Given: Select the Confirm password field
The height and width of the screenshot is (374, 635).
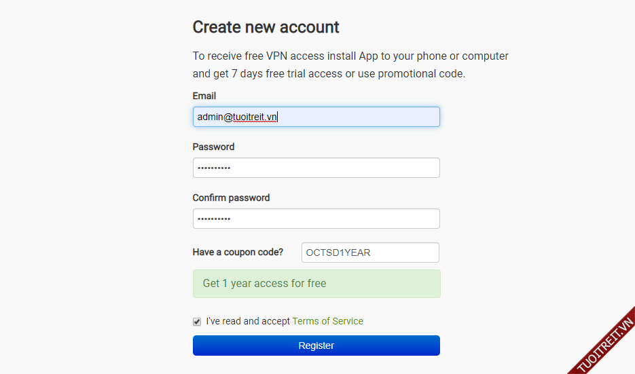Looking at the screenshot, I should [x=316, y=219].
